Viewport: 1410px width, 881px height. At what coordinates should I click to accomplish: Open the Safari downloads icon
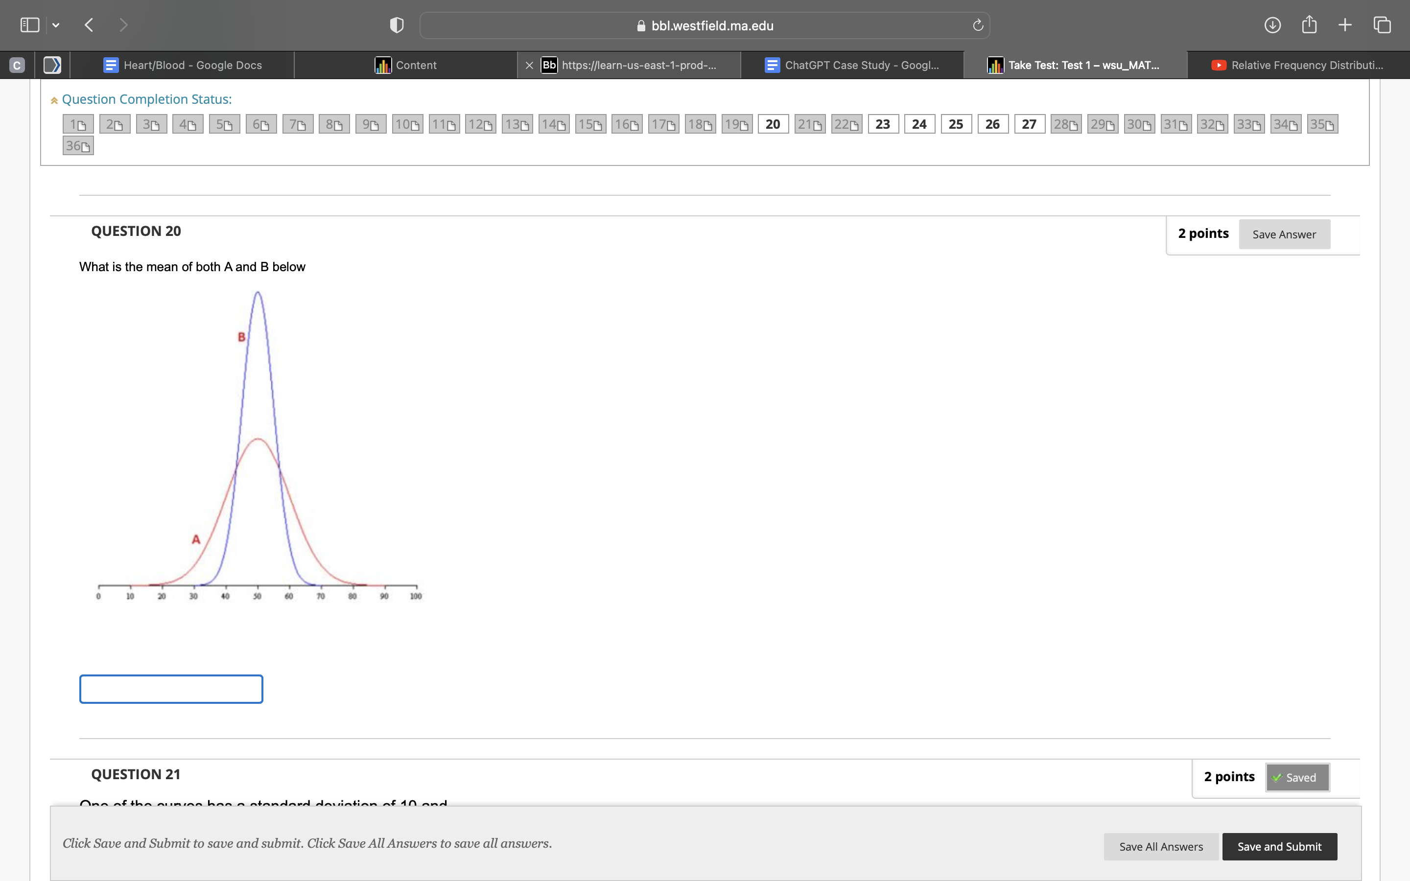(1272, 25)
